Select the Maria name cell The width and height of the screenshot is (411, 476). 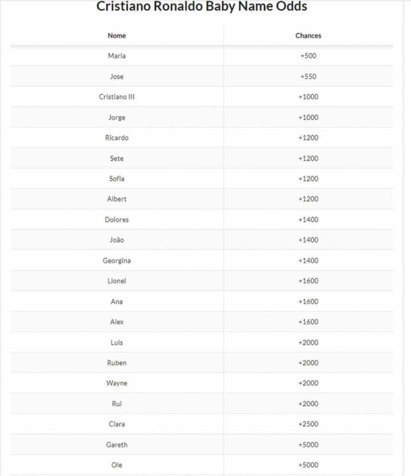(x=117, y=56)
